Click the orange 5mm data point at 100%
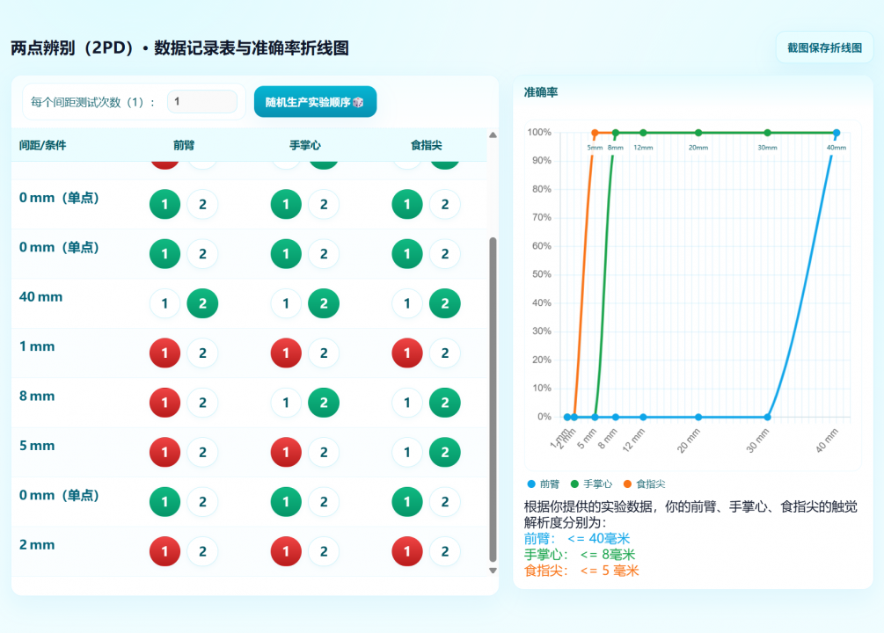The width and height of the screenshot is (884, 633). (595, 133)
